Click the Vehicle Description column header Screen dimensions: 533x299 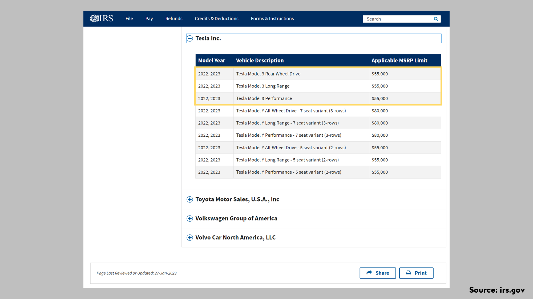click(x=260, y=61)
